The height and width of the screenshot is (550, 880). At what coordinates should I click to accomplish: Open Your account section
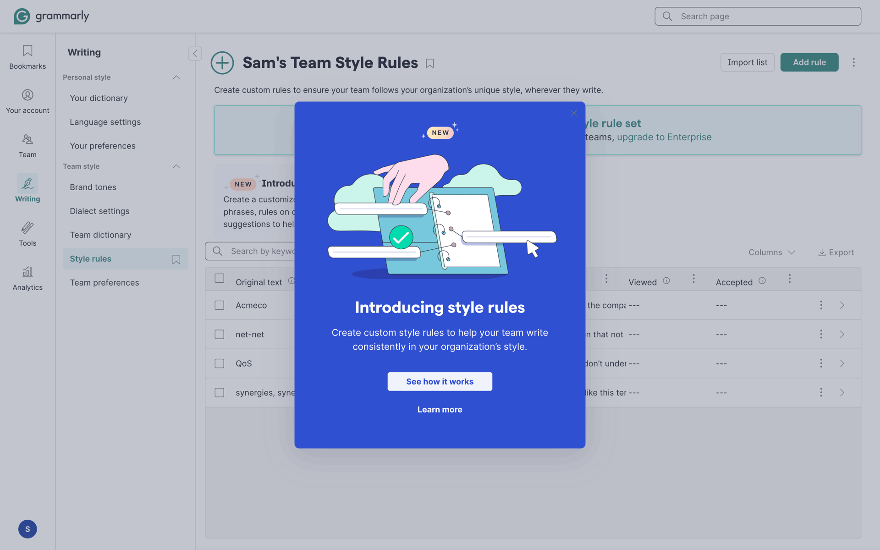click(27, 102)
